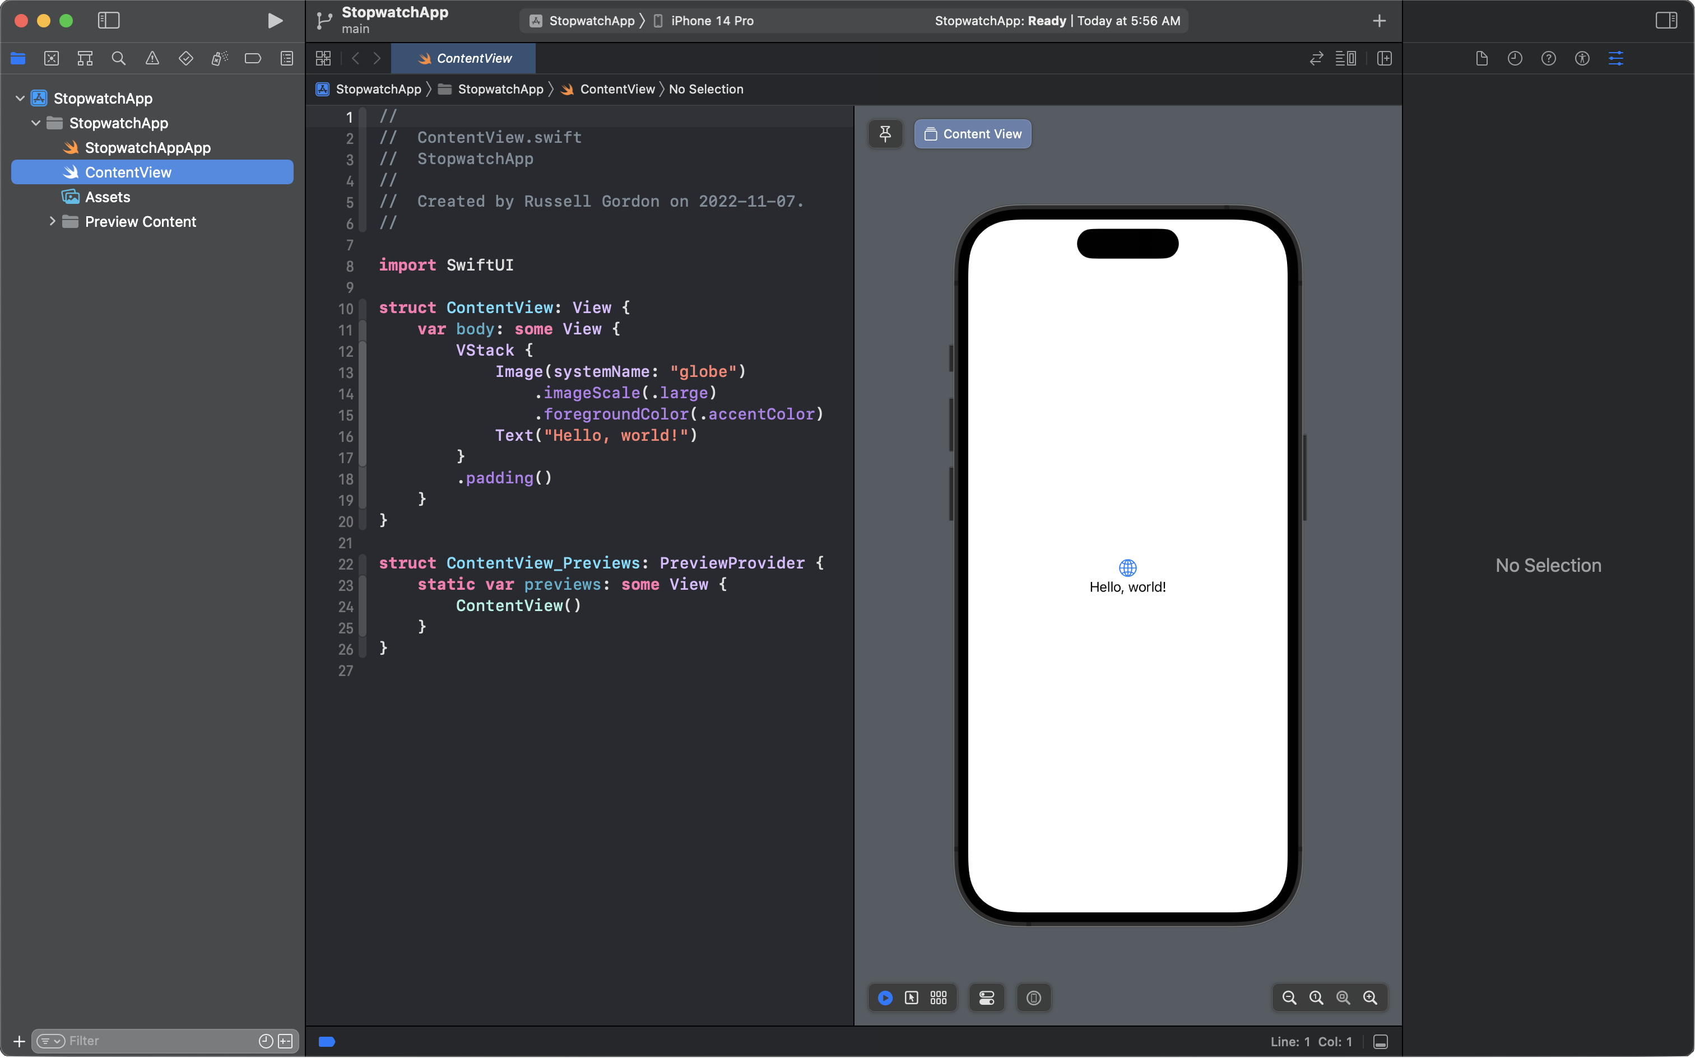
Task: Expand the Preview Content folder
Action: pyautogui.click(x=52, y=222)
